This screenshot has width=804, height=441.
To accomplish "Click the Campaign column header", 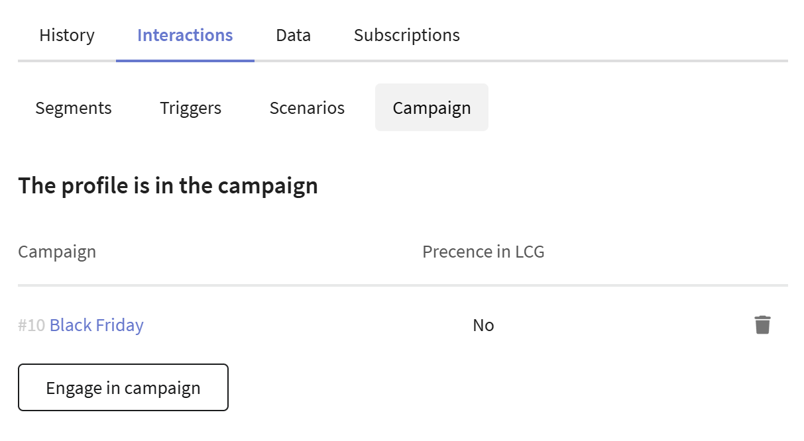I will [57, 252].
